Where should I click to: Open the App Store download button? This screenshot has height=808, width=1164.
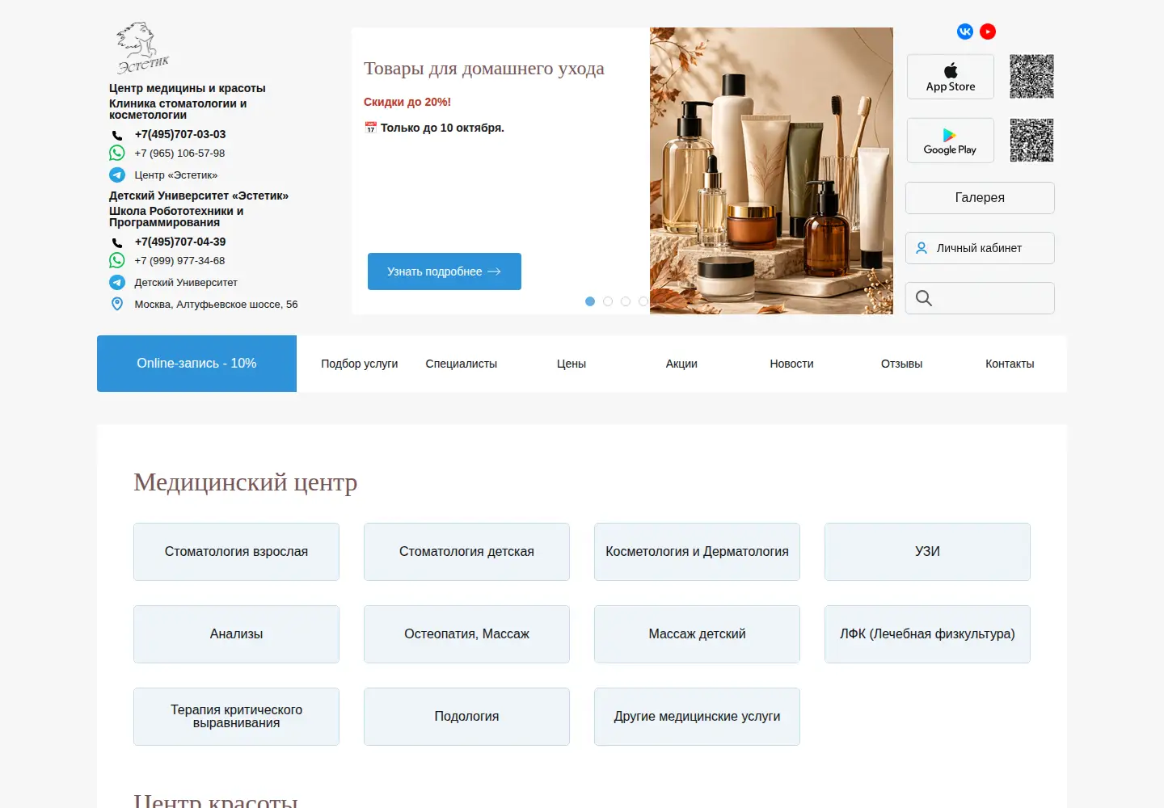951,77
